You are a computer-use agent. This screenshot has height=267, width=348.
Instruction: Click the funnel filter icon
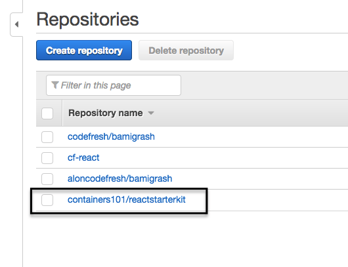pyautogui.click(x=54, y=85)
